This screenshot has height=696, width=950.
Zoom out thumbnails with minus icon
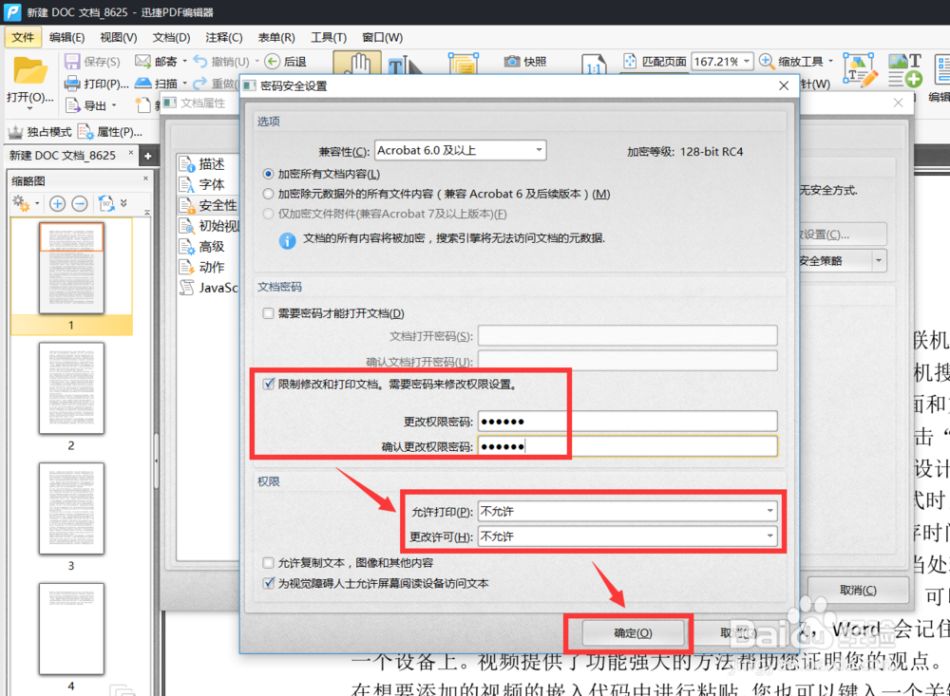pos(80,203)
